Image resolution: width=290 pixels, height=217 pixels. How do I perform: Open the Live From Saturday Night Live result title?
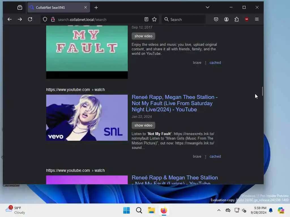coord(174,103)
